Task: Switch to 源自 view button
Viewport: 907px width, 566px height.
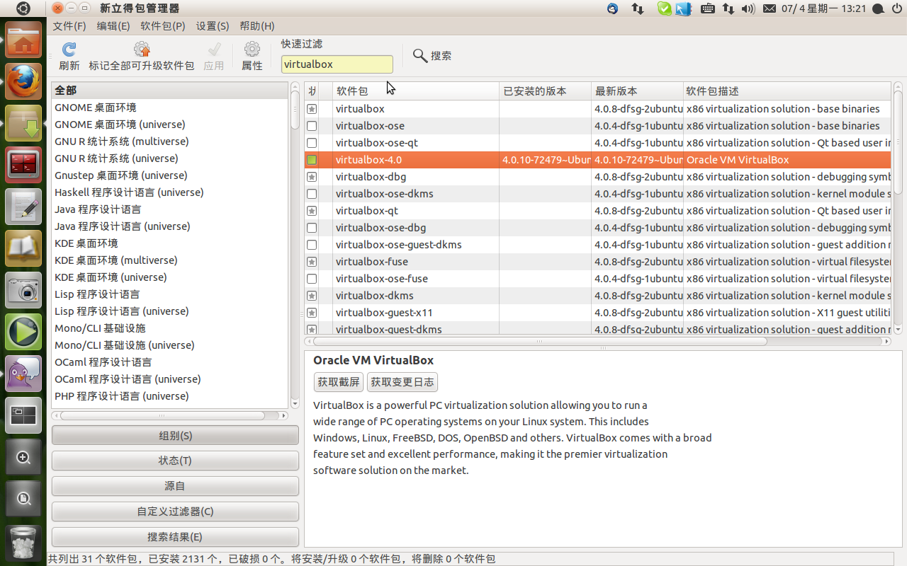Action: click(175, 486)
